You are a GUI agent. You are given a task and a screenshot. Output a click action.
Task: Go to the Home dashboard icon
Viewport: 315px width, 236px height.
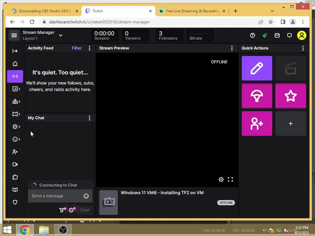tap(15, 64)
